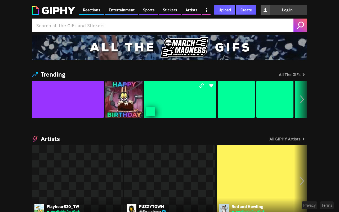The image size is (339, 212).
Task: Open the Entertainment category
Action: (122, 10)
